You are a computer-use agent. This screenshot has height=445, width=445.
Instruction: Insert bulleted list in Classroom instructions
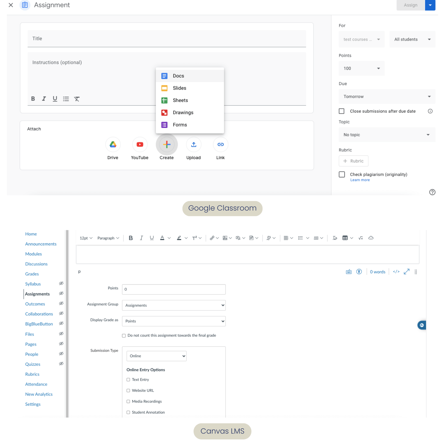[66, 99]
